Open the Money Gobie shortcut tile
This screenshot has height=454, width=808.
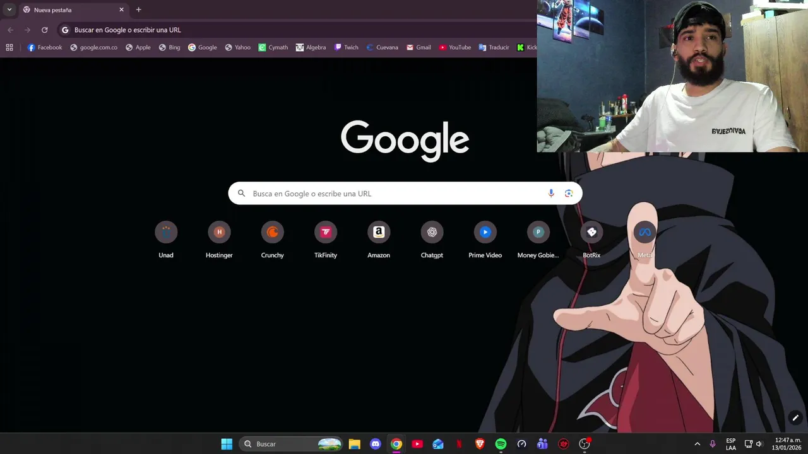tap(538, 240)
